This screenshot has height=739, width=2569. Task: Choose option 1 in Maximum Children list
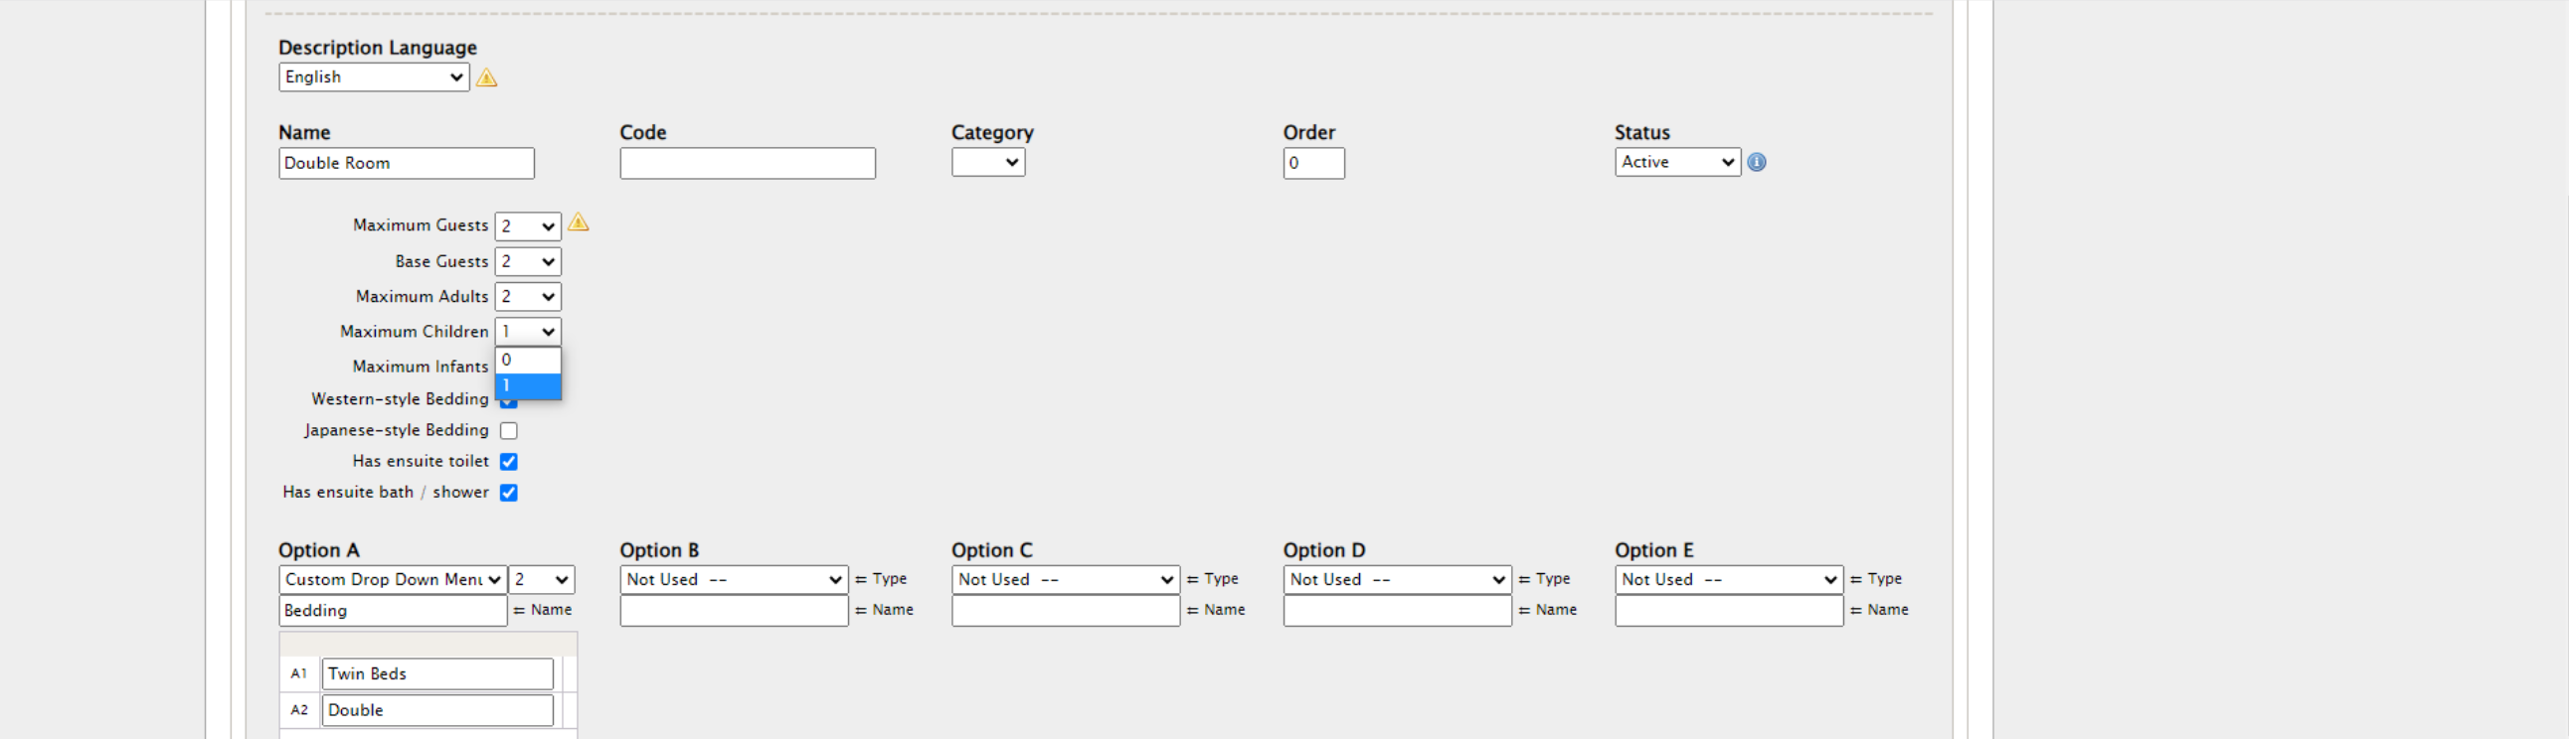click(528, 385)
